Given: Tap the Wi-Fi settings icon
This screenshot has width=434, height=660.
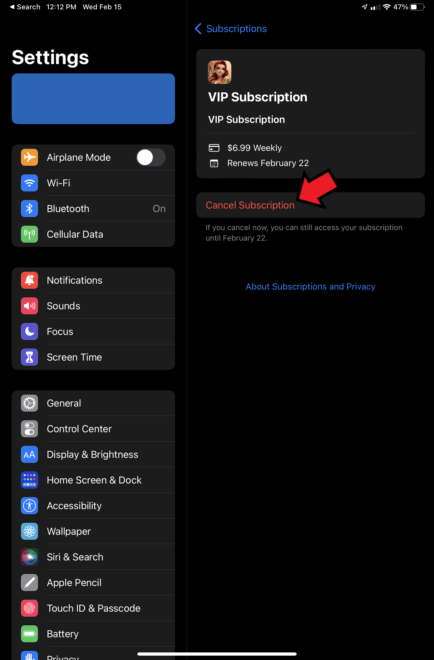Looking at the screenshot, I should pyautogui.click(x=29, y=183).
